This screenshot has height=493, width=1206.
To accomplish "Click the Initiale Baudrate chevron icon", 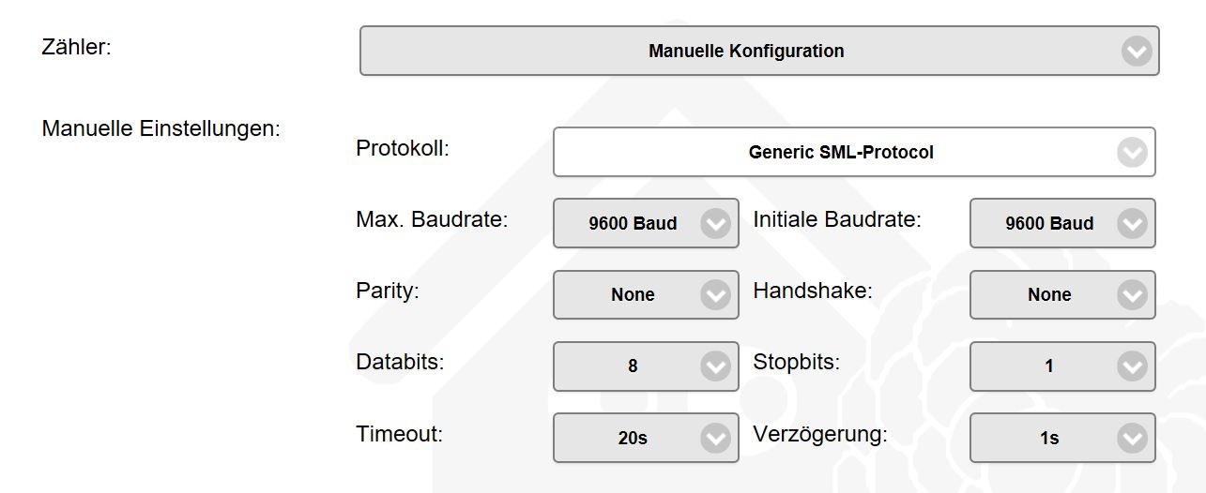I will [x=1132, y=224].
